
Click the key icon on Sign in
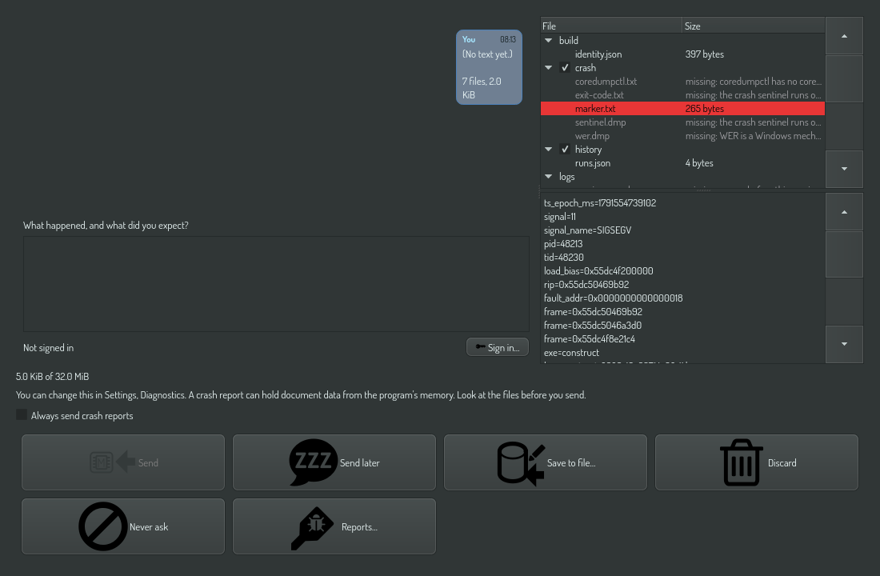click(481, 347)
